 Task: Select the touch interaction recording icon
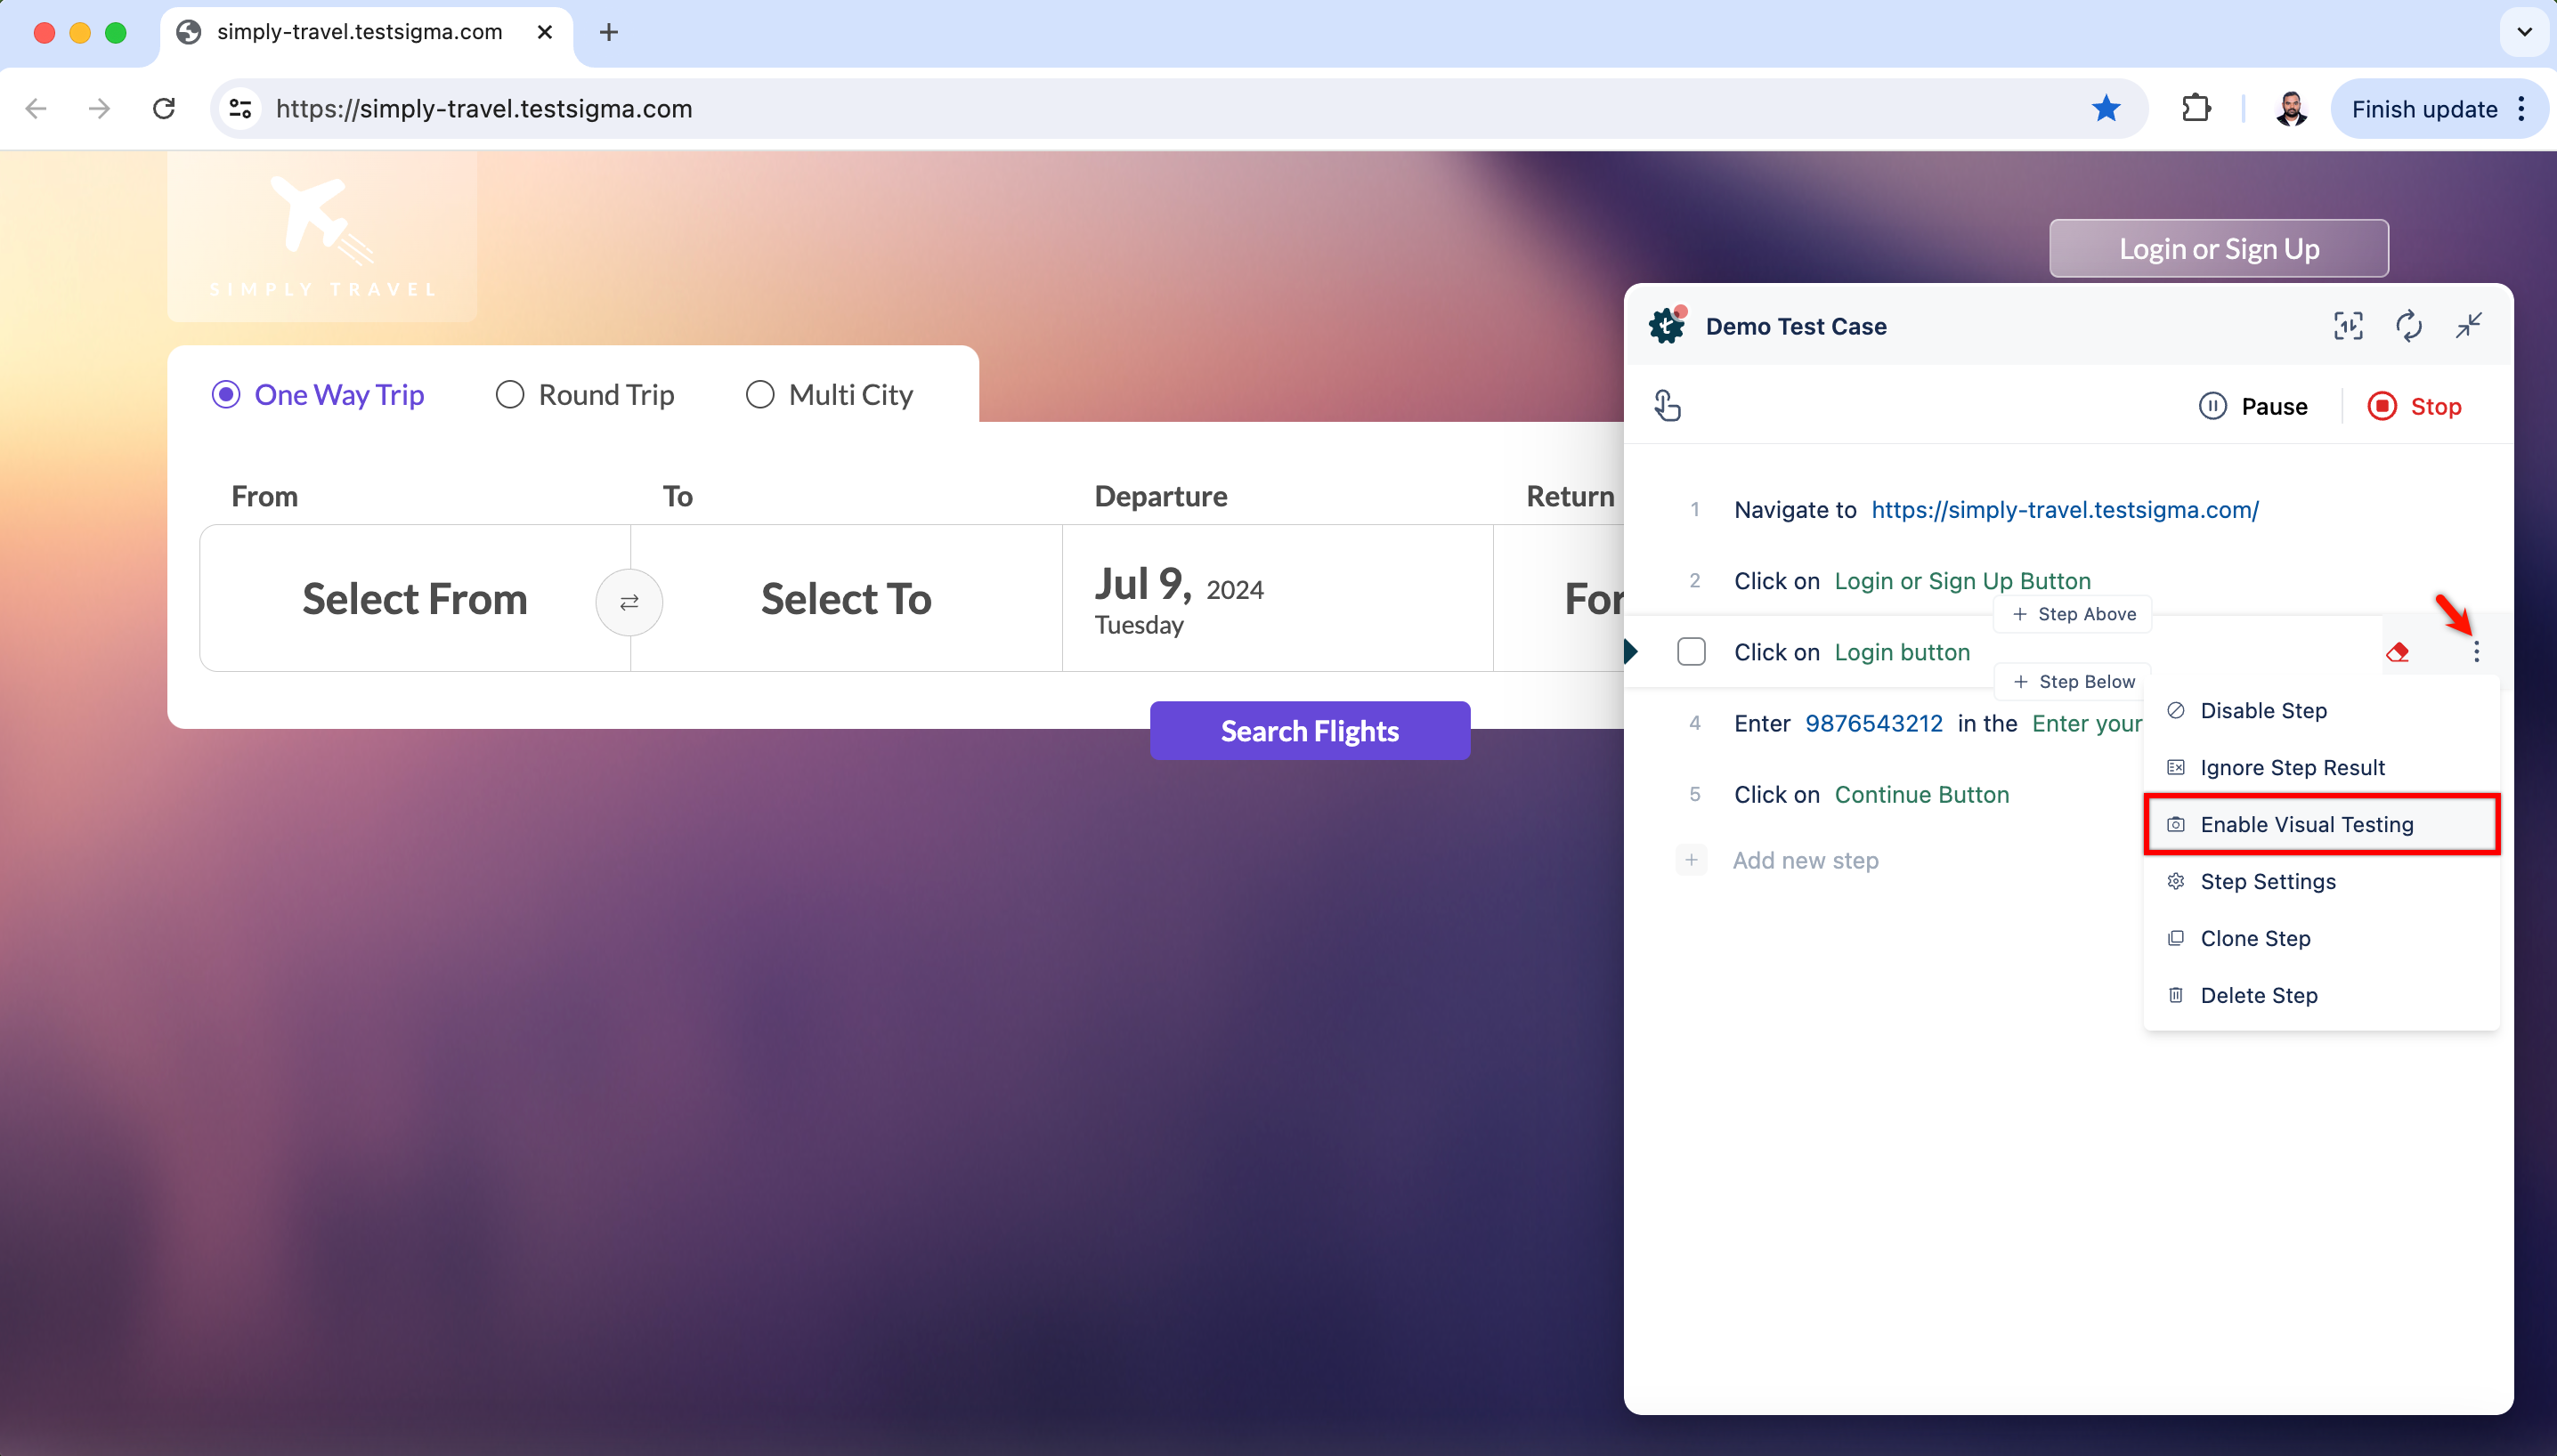coord(1668,405)
